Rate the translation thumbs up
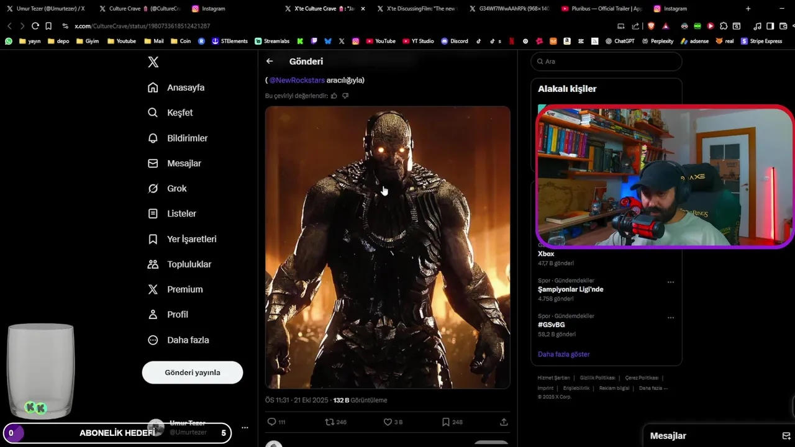The width and height of the screenshot is (795, 447). [334, 96]
